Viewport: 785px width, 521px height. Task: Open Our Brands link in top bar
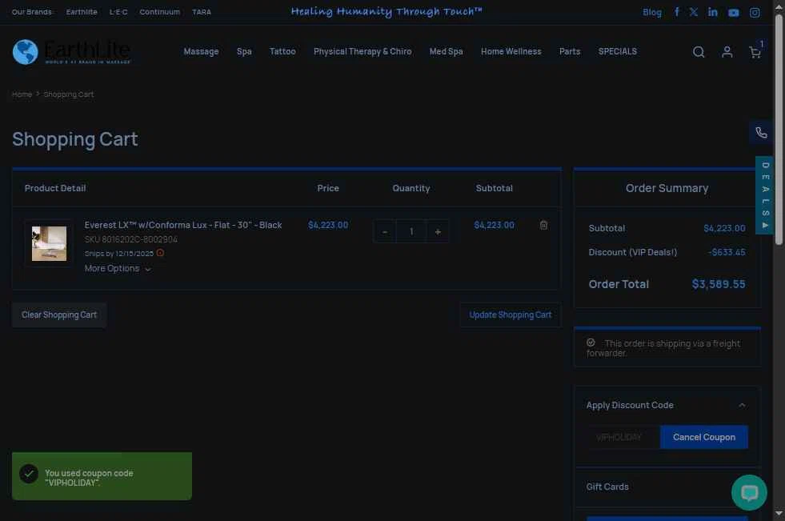click(31, 12)
